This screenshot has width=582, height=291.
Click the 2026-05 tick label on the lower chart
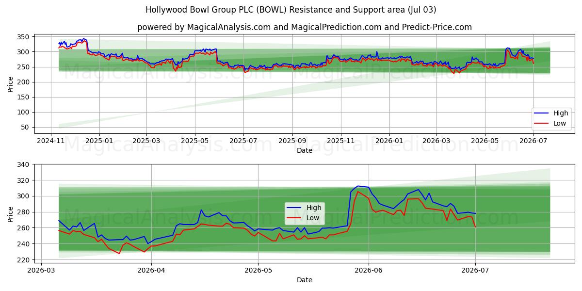258,270
